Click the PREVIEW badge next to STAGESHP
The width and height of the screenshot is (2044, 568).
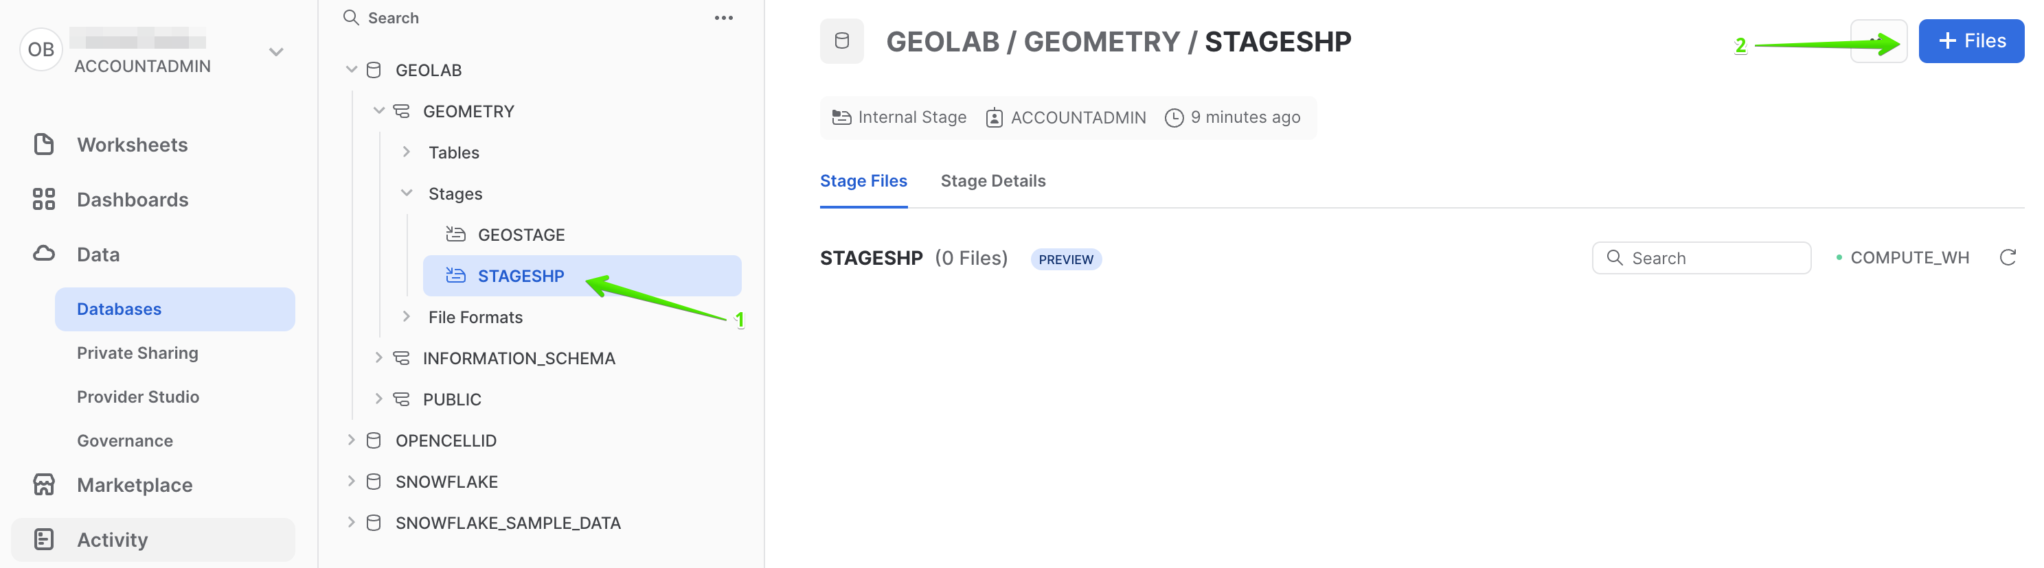(x=1066, y=258)
